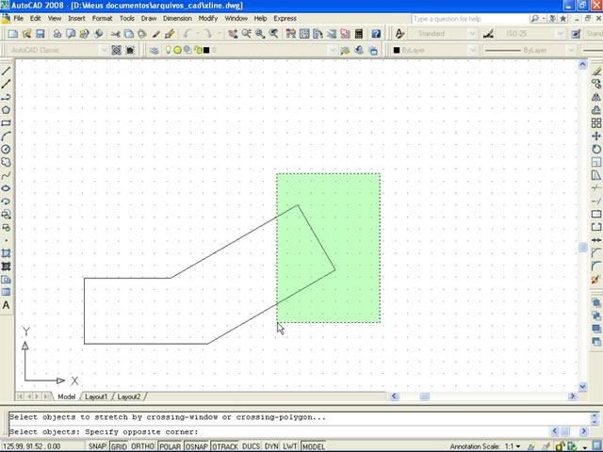
Task: Click the Open file icon
Action: point(26,34)
